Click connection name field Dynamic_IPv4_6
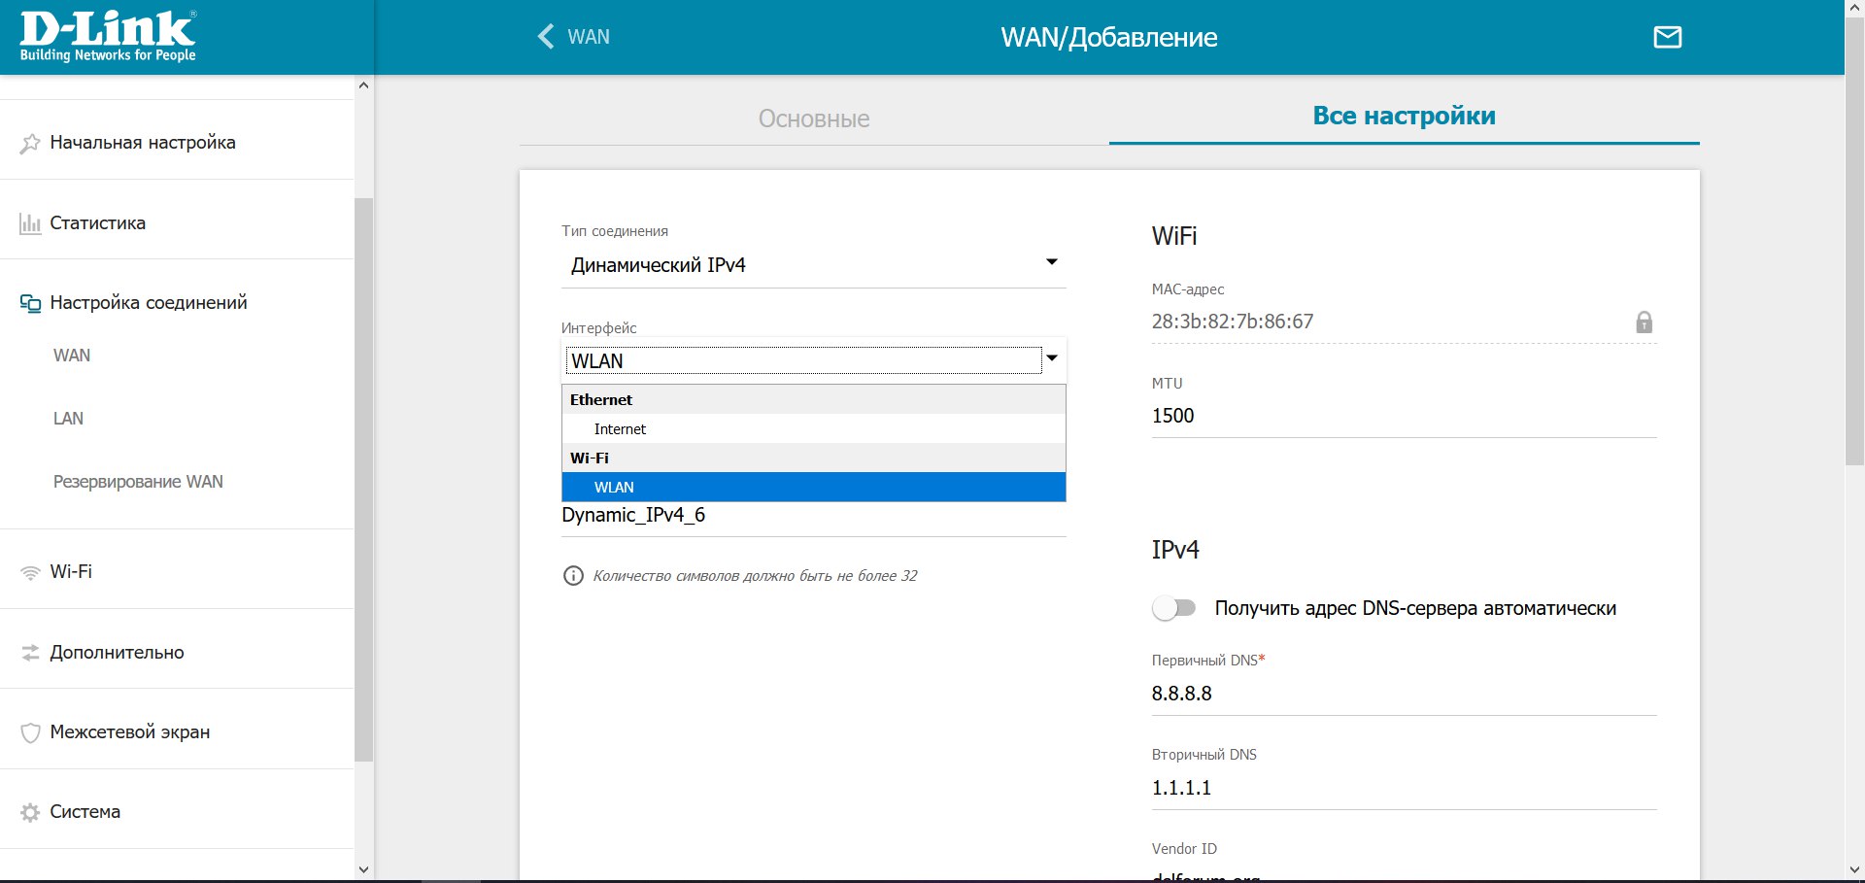The height and width of the screenshot is (883, 1865). [813, 516]
